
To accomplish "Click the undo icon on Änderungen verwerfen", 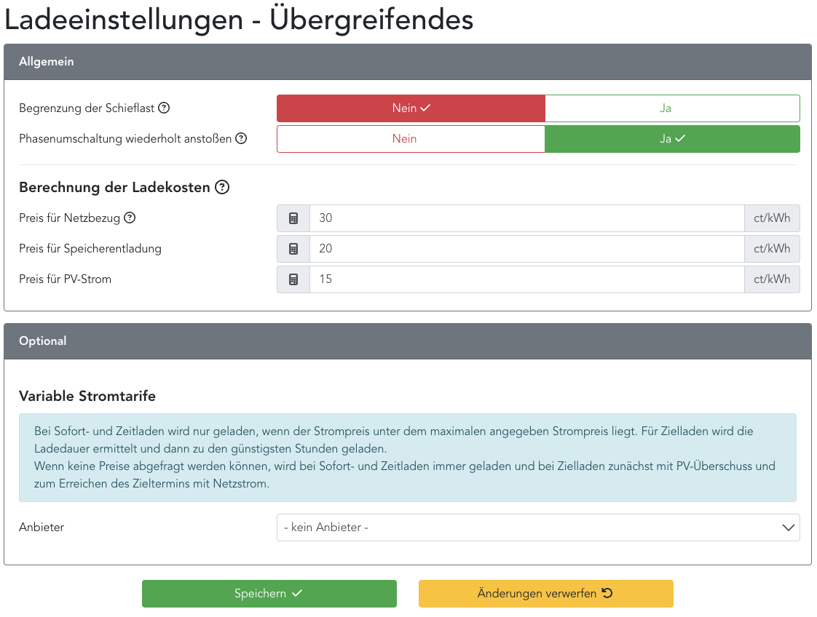I will pyautogui.click(x=607, y=593).
